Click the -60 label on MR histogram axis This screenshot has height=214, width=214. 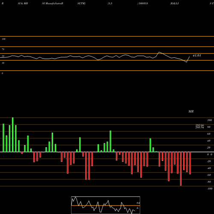coord(209,175)
